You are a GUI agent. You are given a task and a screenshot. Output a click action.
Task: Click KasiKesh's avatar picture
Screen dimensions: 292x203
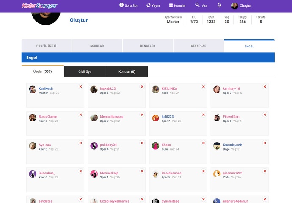click(33, 90)
